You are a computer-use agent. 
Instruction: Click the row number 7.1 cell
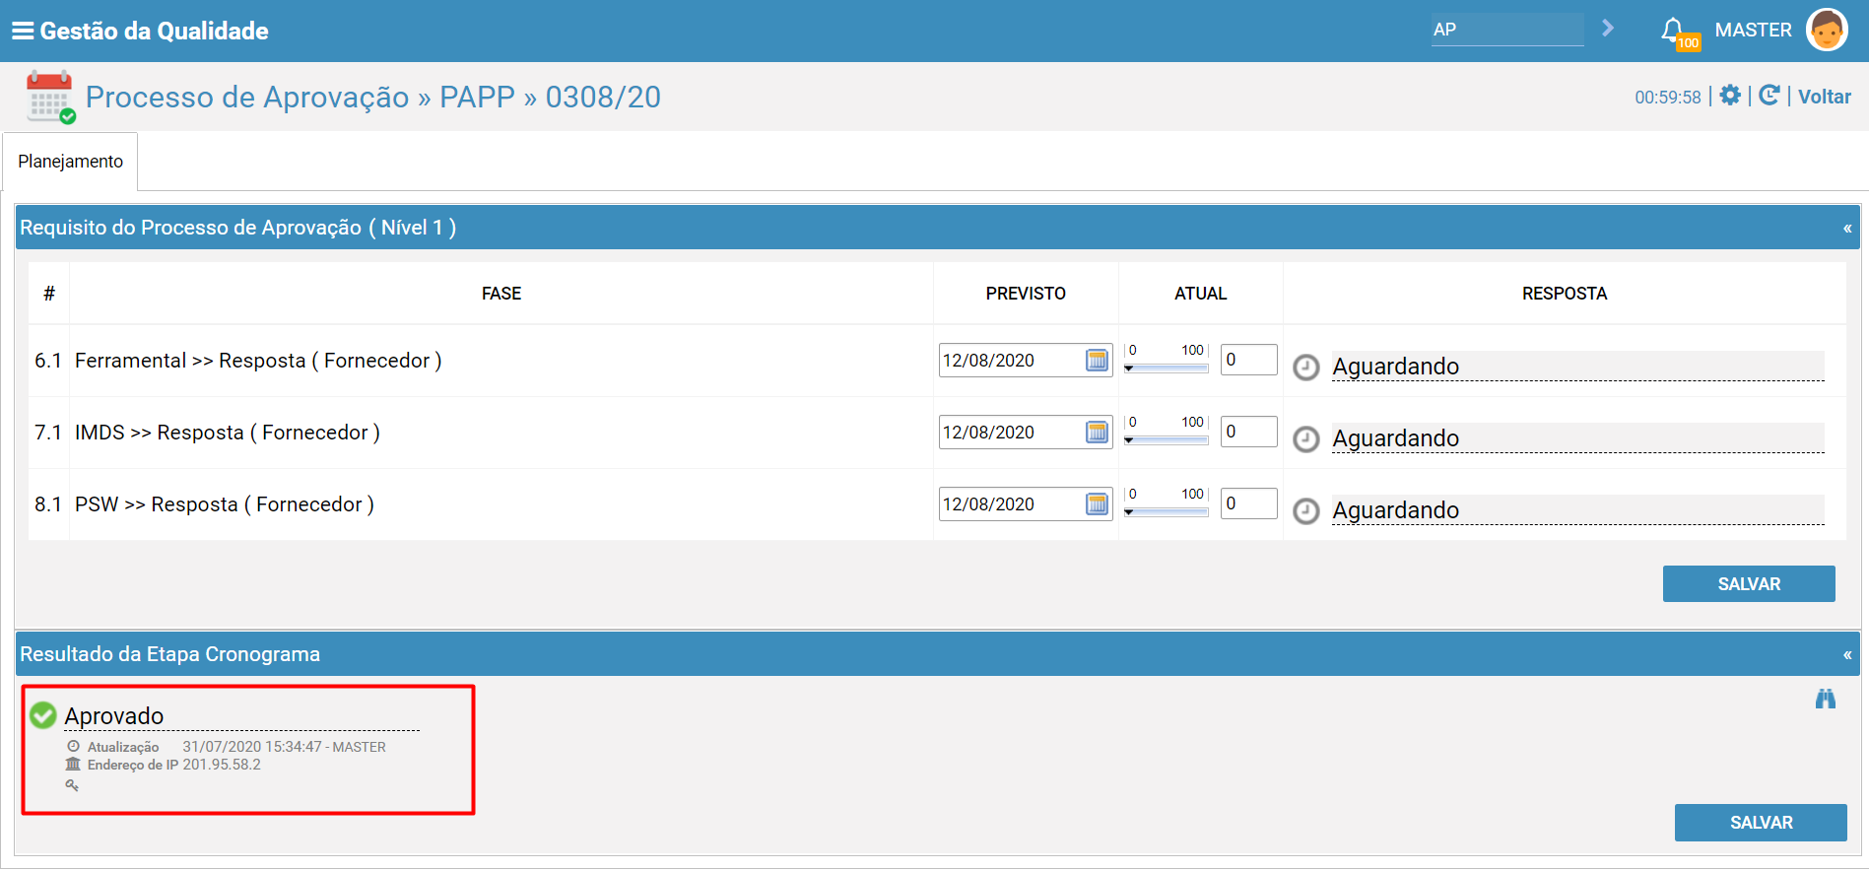point(48,433)
